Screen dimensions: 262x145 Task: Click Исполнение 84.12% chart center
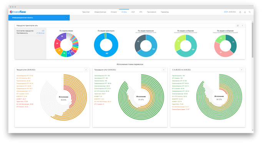219,98
